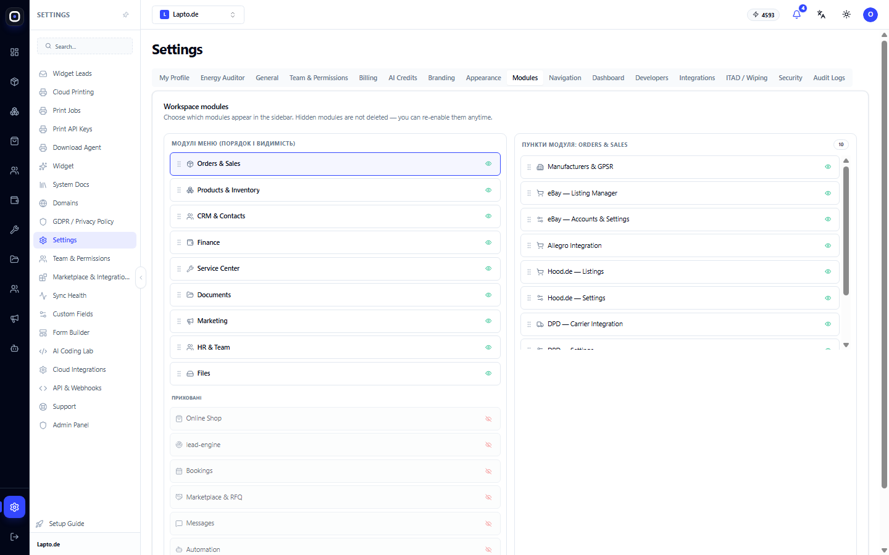Open megaphone marketing icon in the left rail
Viewport: 889px width, 555px height.
pos(15,319)
